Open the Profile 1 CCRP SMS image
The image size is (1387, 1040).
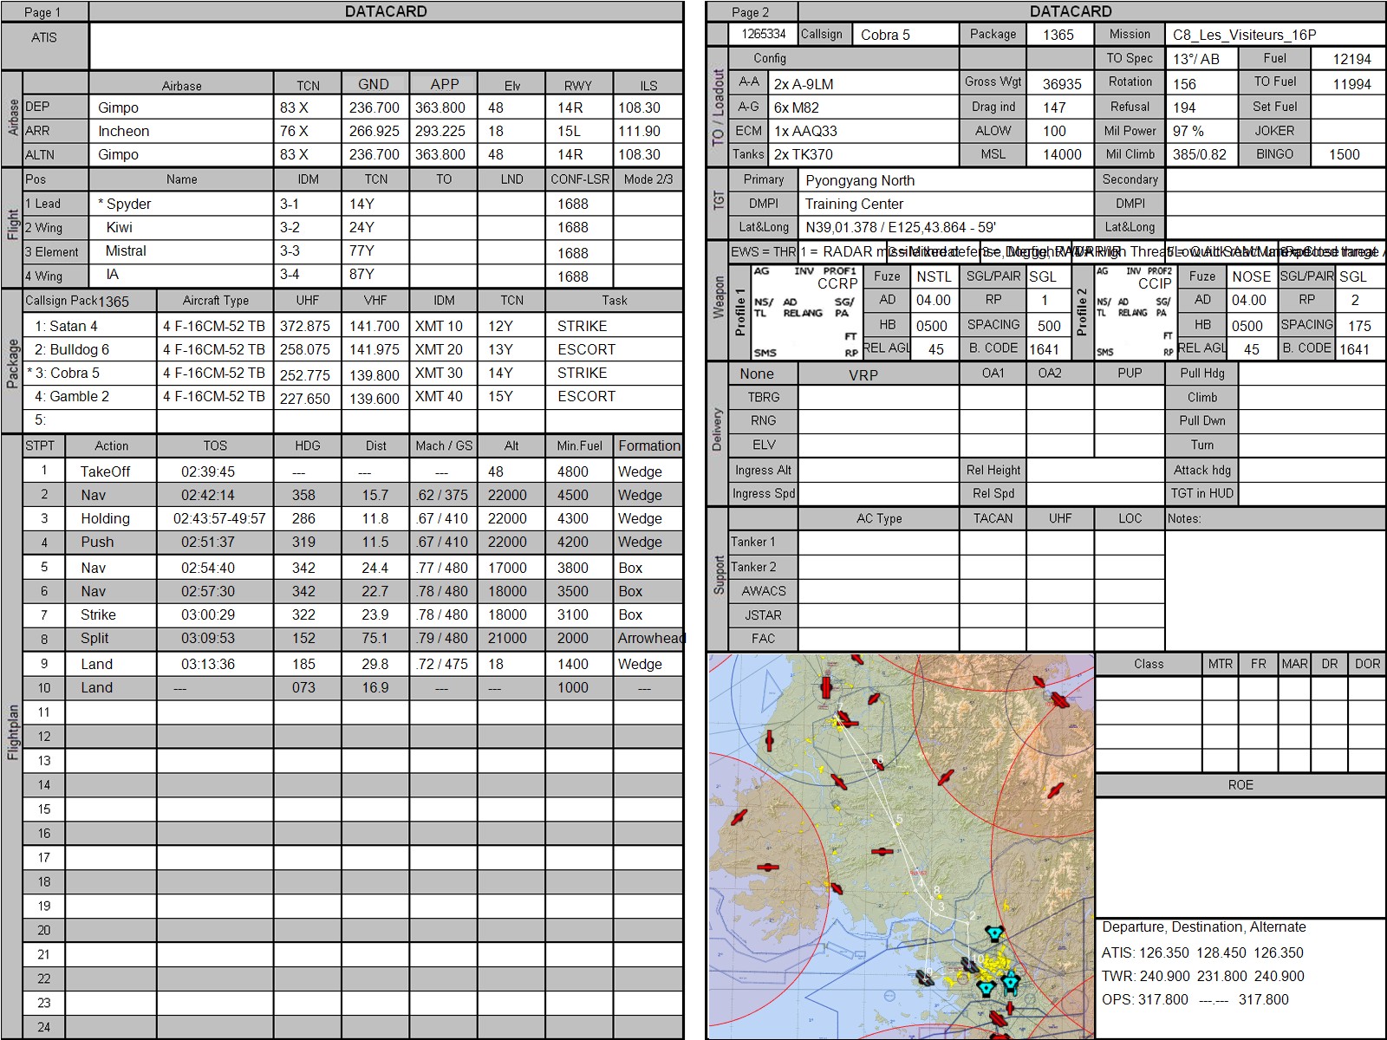806,312
